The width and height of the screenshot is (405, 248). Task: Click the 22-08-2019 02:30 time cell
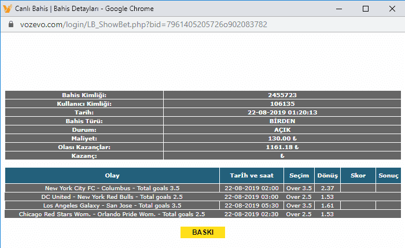coord(252,214)
